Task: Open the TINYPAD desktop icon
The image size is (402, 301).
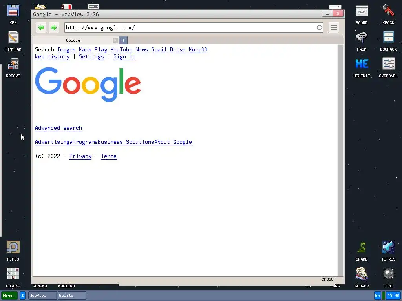Action: pos(13,41)
